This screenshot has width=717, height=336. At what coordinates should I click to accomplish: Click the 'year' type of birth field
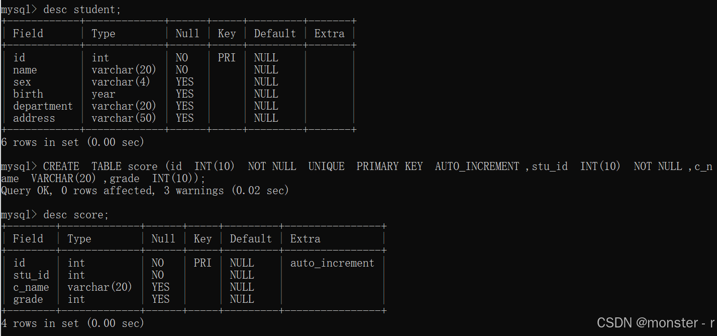[104, 94]
